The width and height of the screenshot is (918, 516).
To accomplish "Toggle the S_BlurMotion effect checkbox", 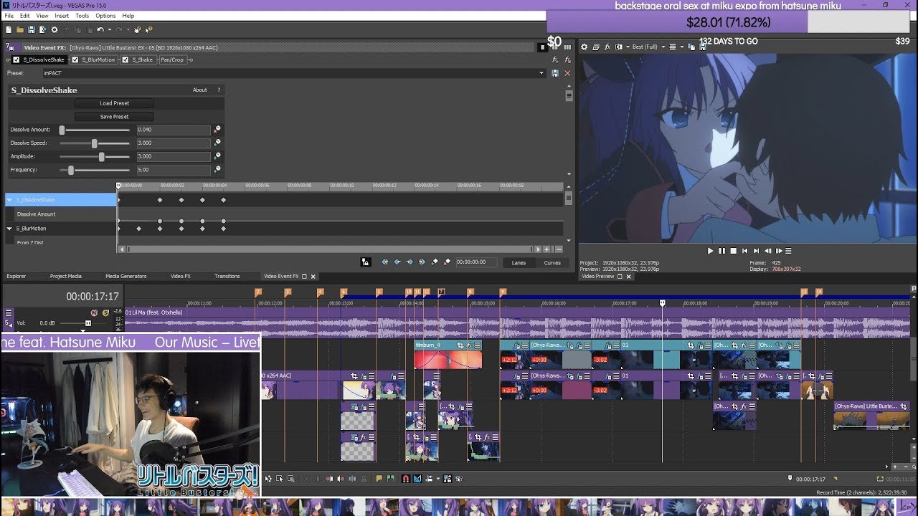I will pyautogui.click(x=75, y=59).
